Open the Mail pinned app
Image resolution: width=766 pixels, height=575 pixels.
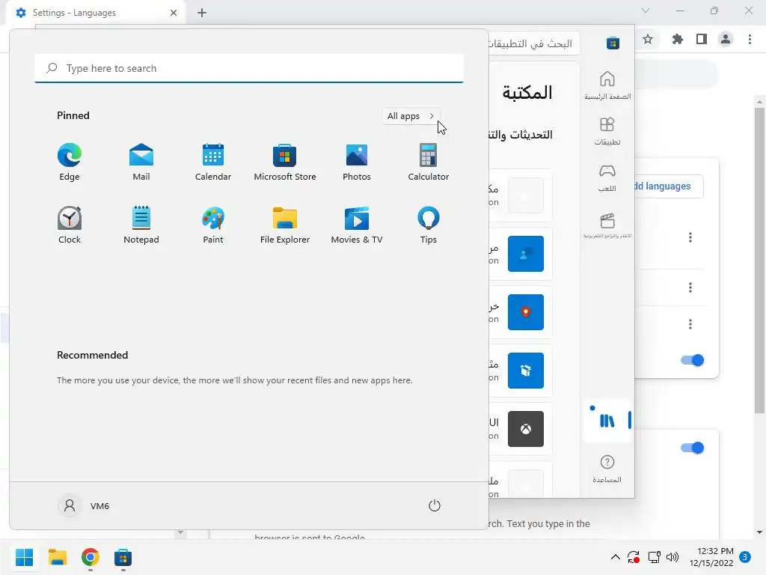point(141,162)
